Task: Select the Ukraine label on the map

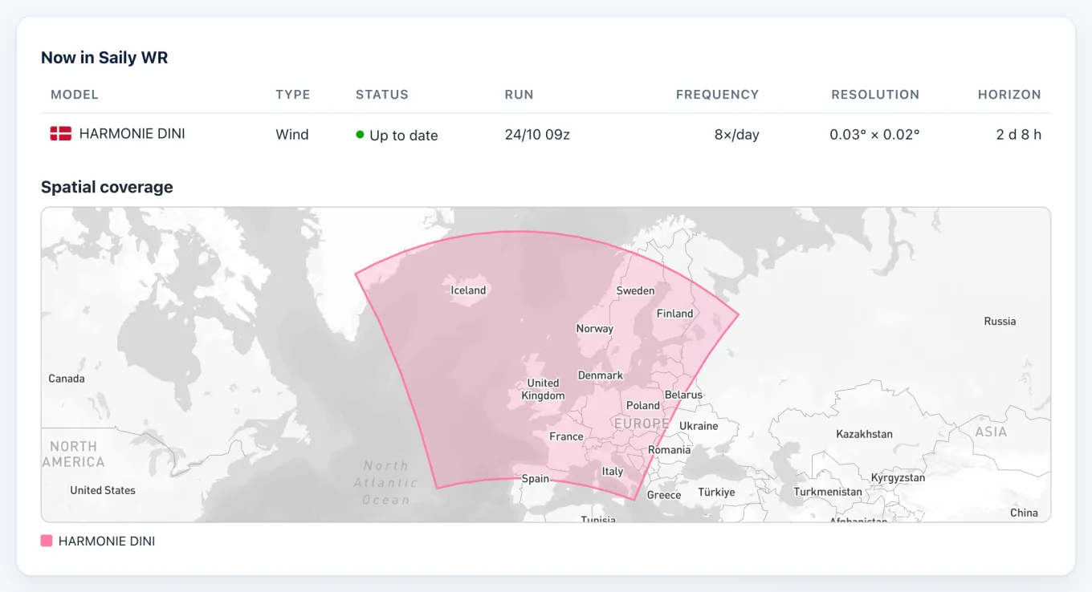Action: point(699,426)
